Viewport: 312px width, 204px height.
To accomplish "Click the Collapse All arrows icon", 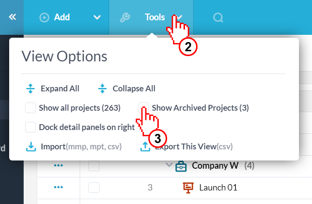I will point(102,88).
